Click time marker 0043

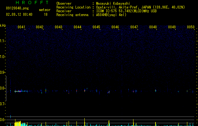pos(59,27)
